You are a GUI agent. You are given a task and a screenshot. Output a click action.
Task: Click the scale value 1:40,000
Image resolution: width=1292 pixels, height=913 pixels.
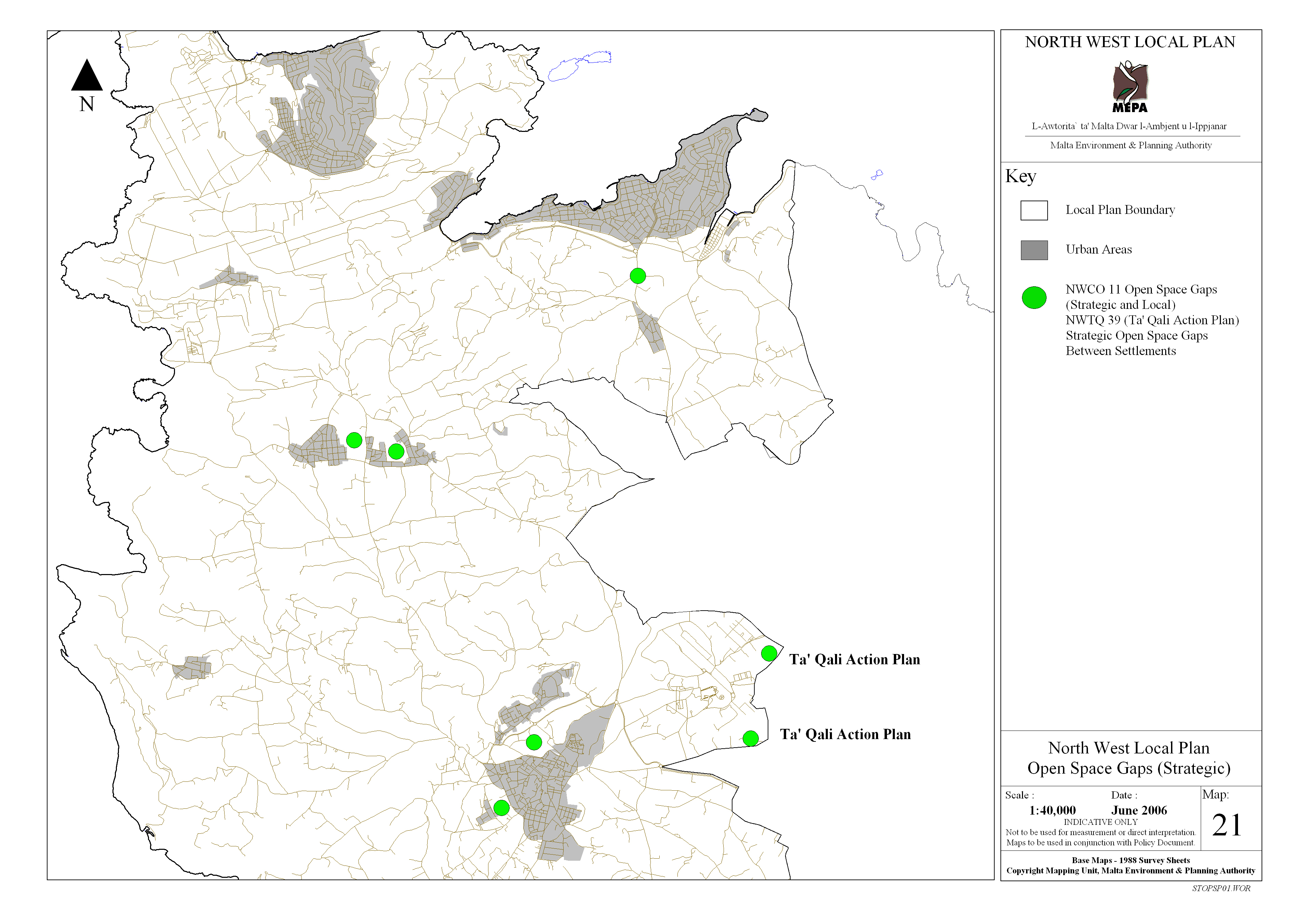pyautogui.click(x=1052, y=810)
